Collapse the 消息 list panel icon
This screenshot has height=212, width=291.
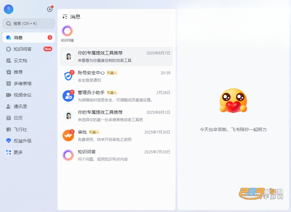click(x=65, y=17)
